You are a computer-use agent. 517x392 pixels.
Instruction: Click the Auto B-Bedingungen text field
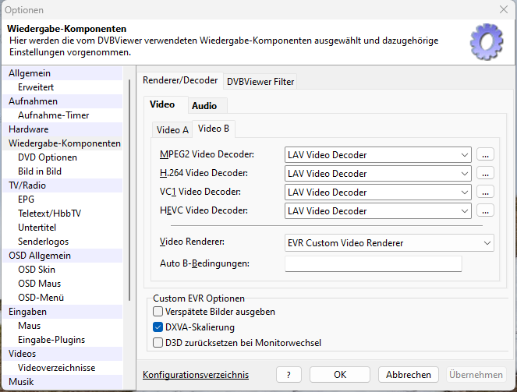pos(374,264)
